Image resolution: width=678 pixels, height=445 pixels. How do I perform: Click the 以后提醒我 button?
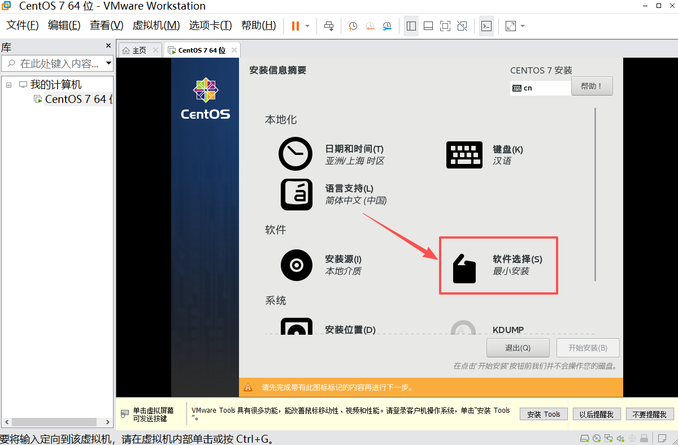pos(597,414)
